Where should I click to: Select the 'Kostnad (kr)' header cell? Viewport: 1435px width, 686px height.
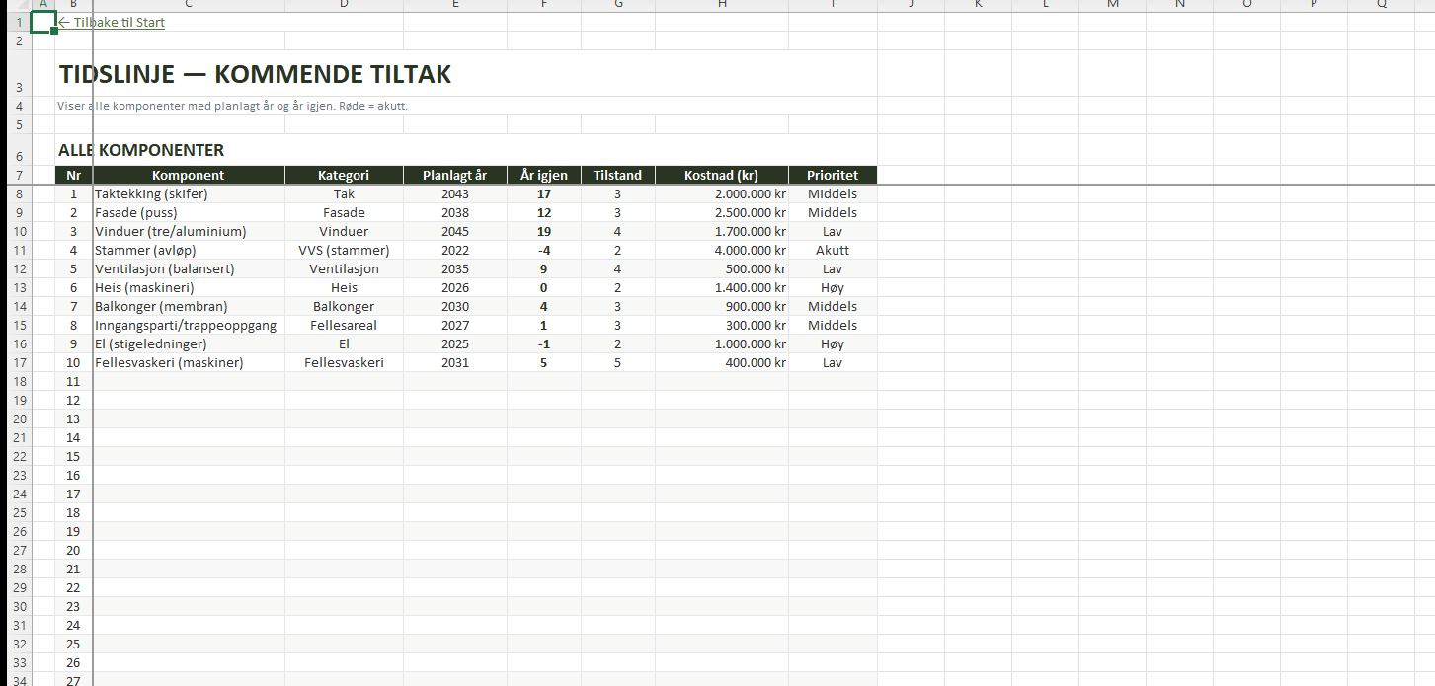coord(721,175)
